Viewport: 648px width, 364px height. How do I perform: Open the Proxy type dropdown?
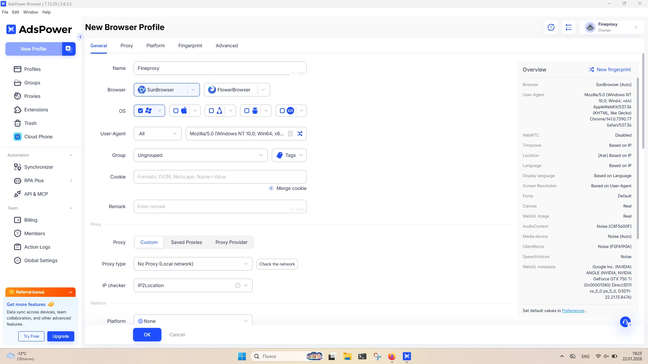pos(193,264)
